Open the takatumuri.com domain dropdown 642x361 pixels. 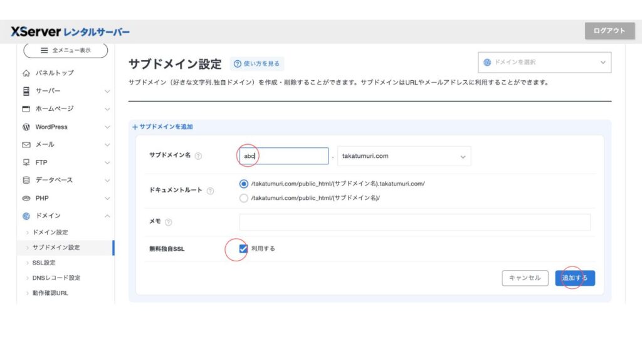click(x=404, y=156)
